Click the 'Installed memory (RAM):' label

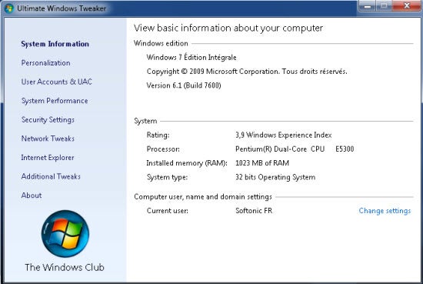pos(187,163)
